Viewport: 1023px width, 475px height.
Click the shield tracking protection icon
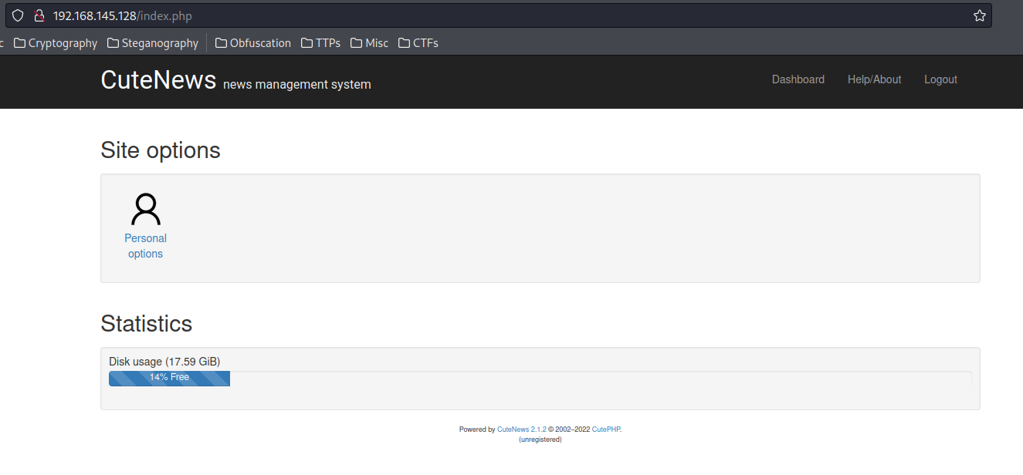tap(18, 15)
